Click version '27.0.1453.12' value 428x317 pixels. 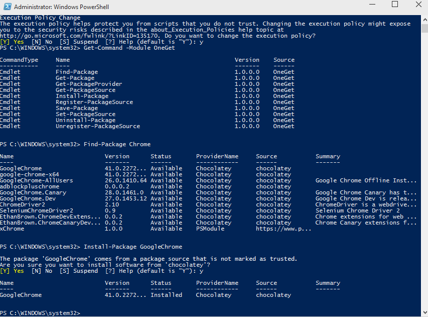pos(126,198)
